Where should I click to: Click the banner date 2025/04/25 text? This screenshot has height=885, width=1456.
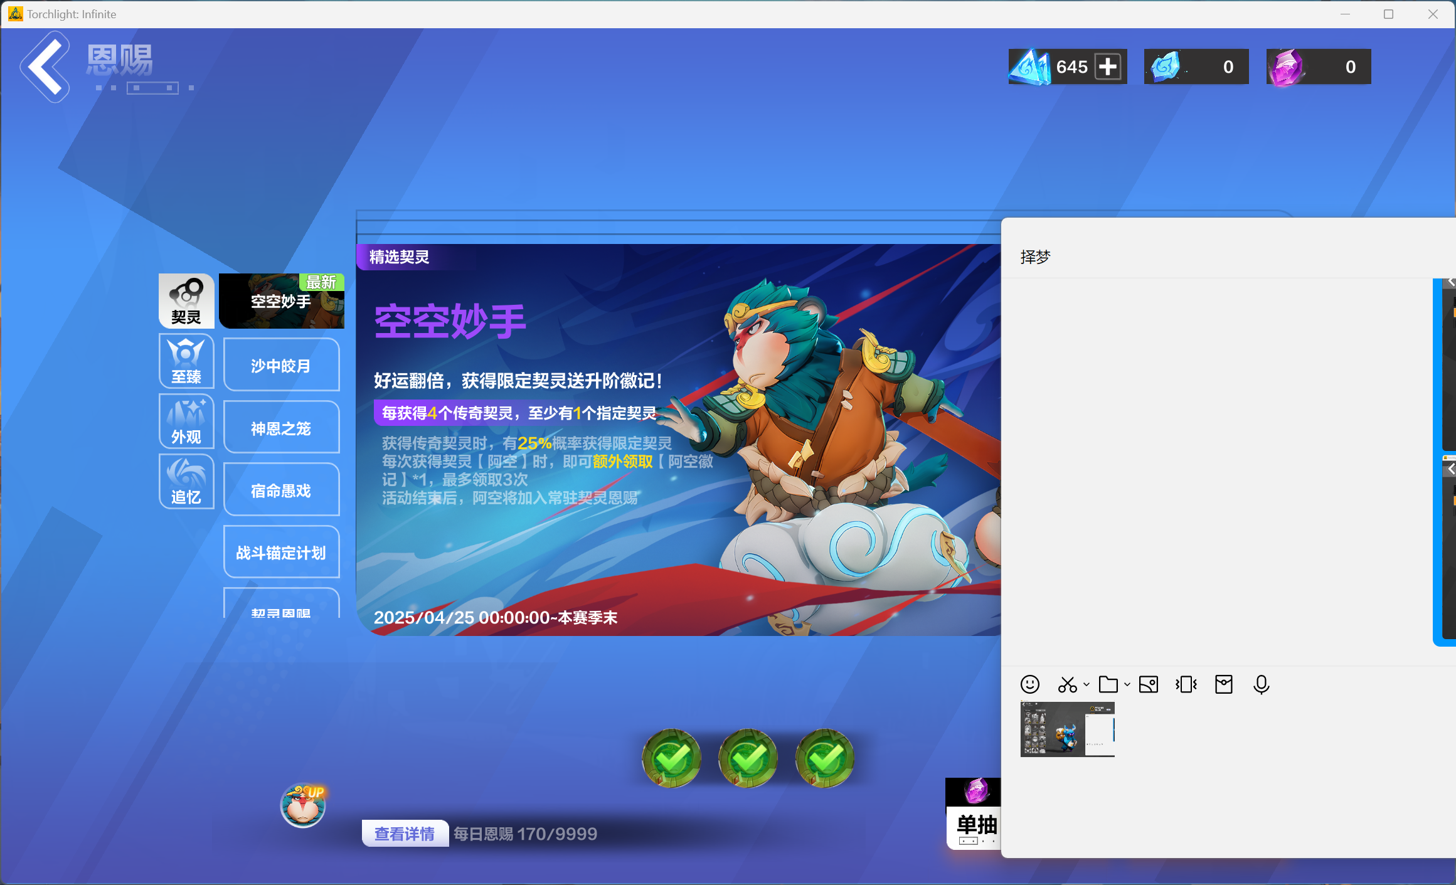click(496, 618)
